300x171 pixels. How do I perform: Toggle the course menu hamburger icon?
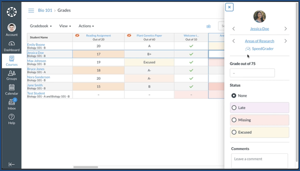point(31,10)
